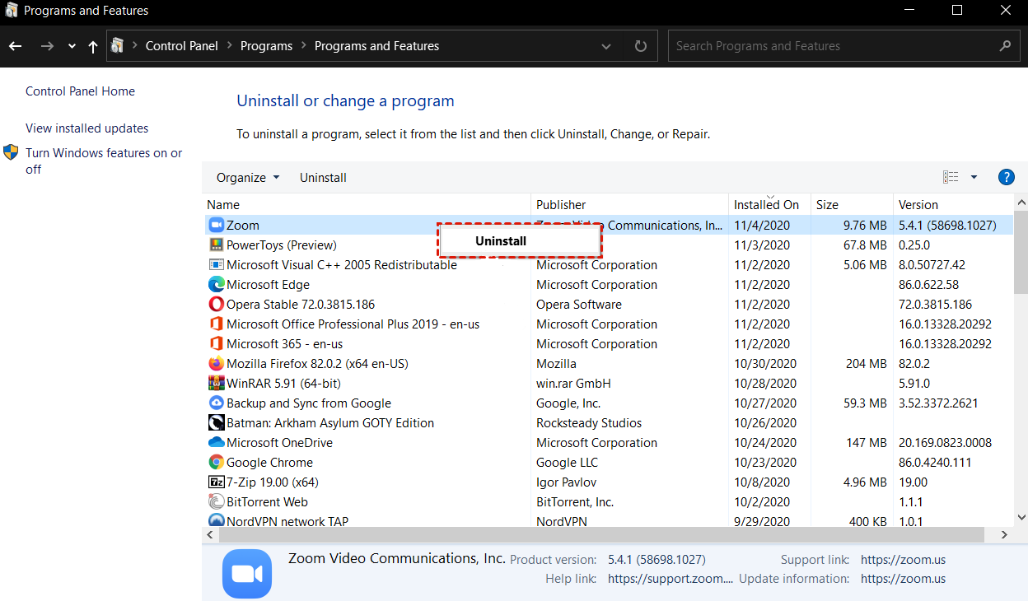Click the Microsoft OneDrive icon

coord(216,442)
